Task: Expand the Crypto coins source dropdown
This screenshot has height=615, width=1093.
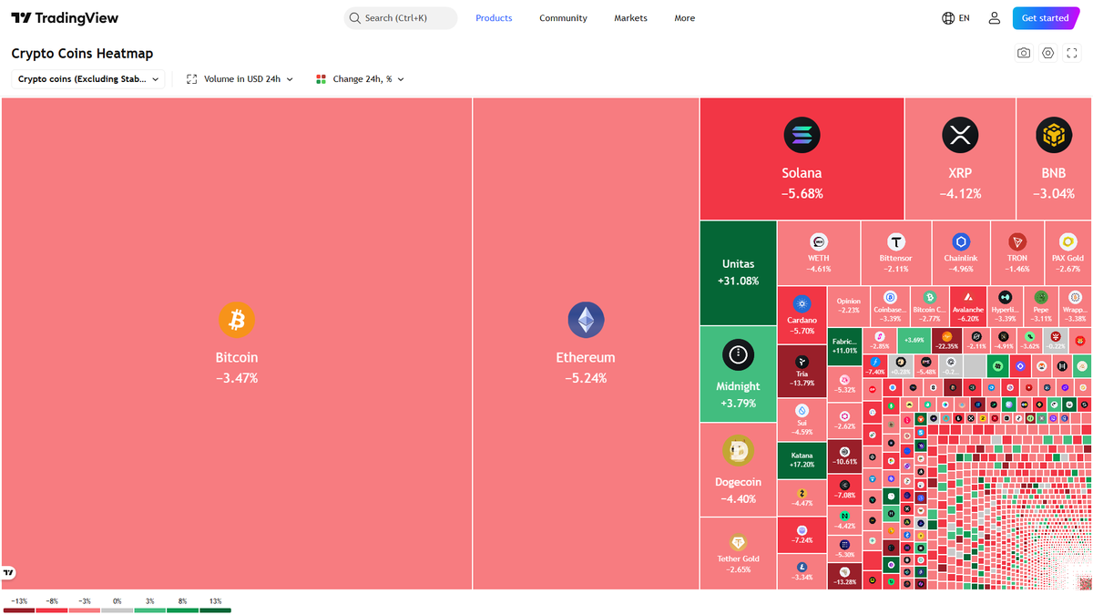Action: coord(88,79)
